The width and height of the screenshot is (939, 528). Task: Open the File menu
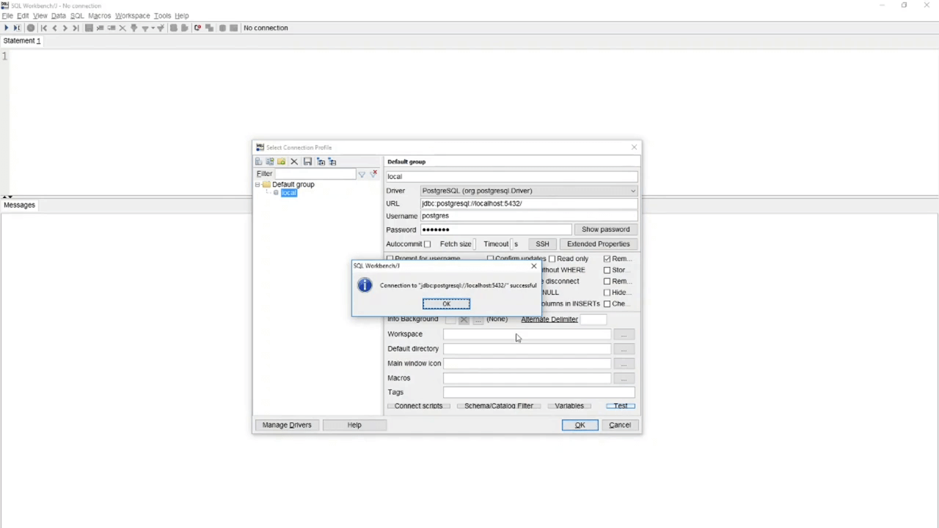7,15
